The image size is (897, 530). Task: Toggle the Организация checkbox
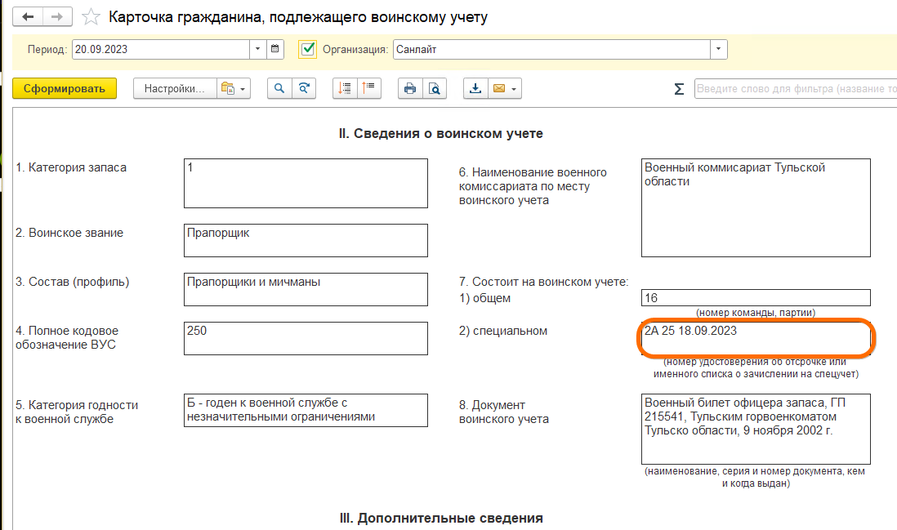tap(307, 49)
